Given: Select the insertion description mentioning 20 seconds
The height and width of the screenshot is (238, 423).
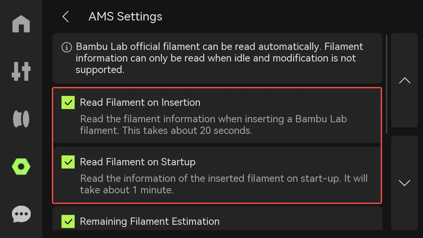Looking at the screenshot, I should (x=213, y=125).
